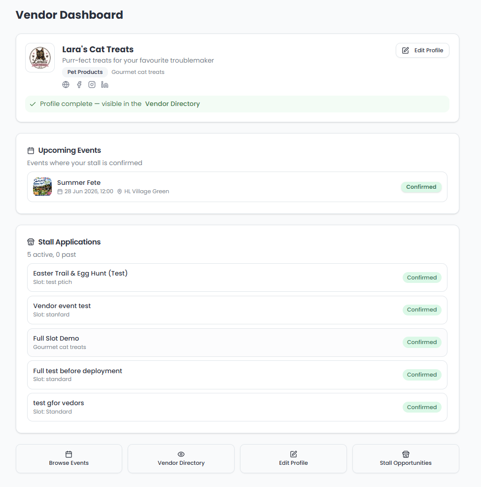
Task: Click 'Gourmet cat treats' under Full Slot Demo
Action: click(60, 347)
